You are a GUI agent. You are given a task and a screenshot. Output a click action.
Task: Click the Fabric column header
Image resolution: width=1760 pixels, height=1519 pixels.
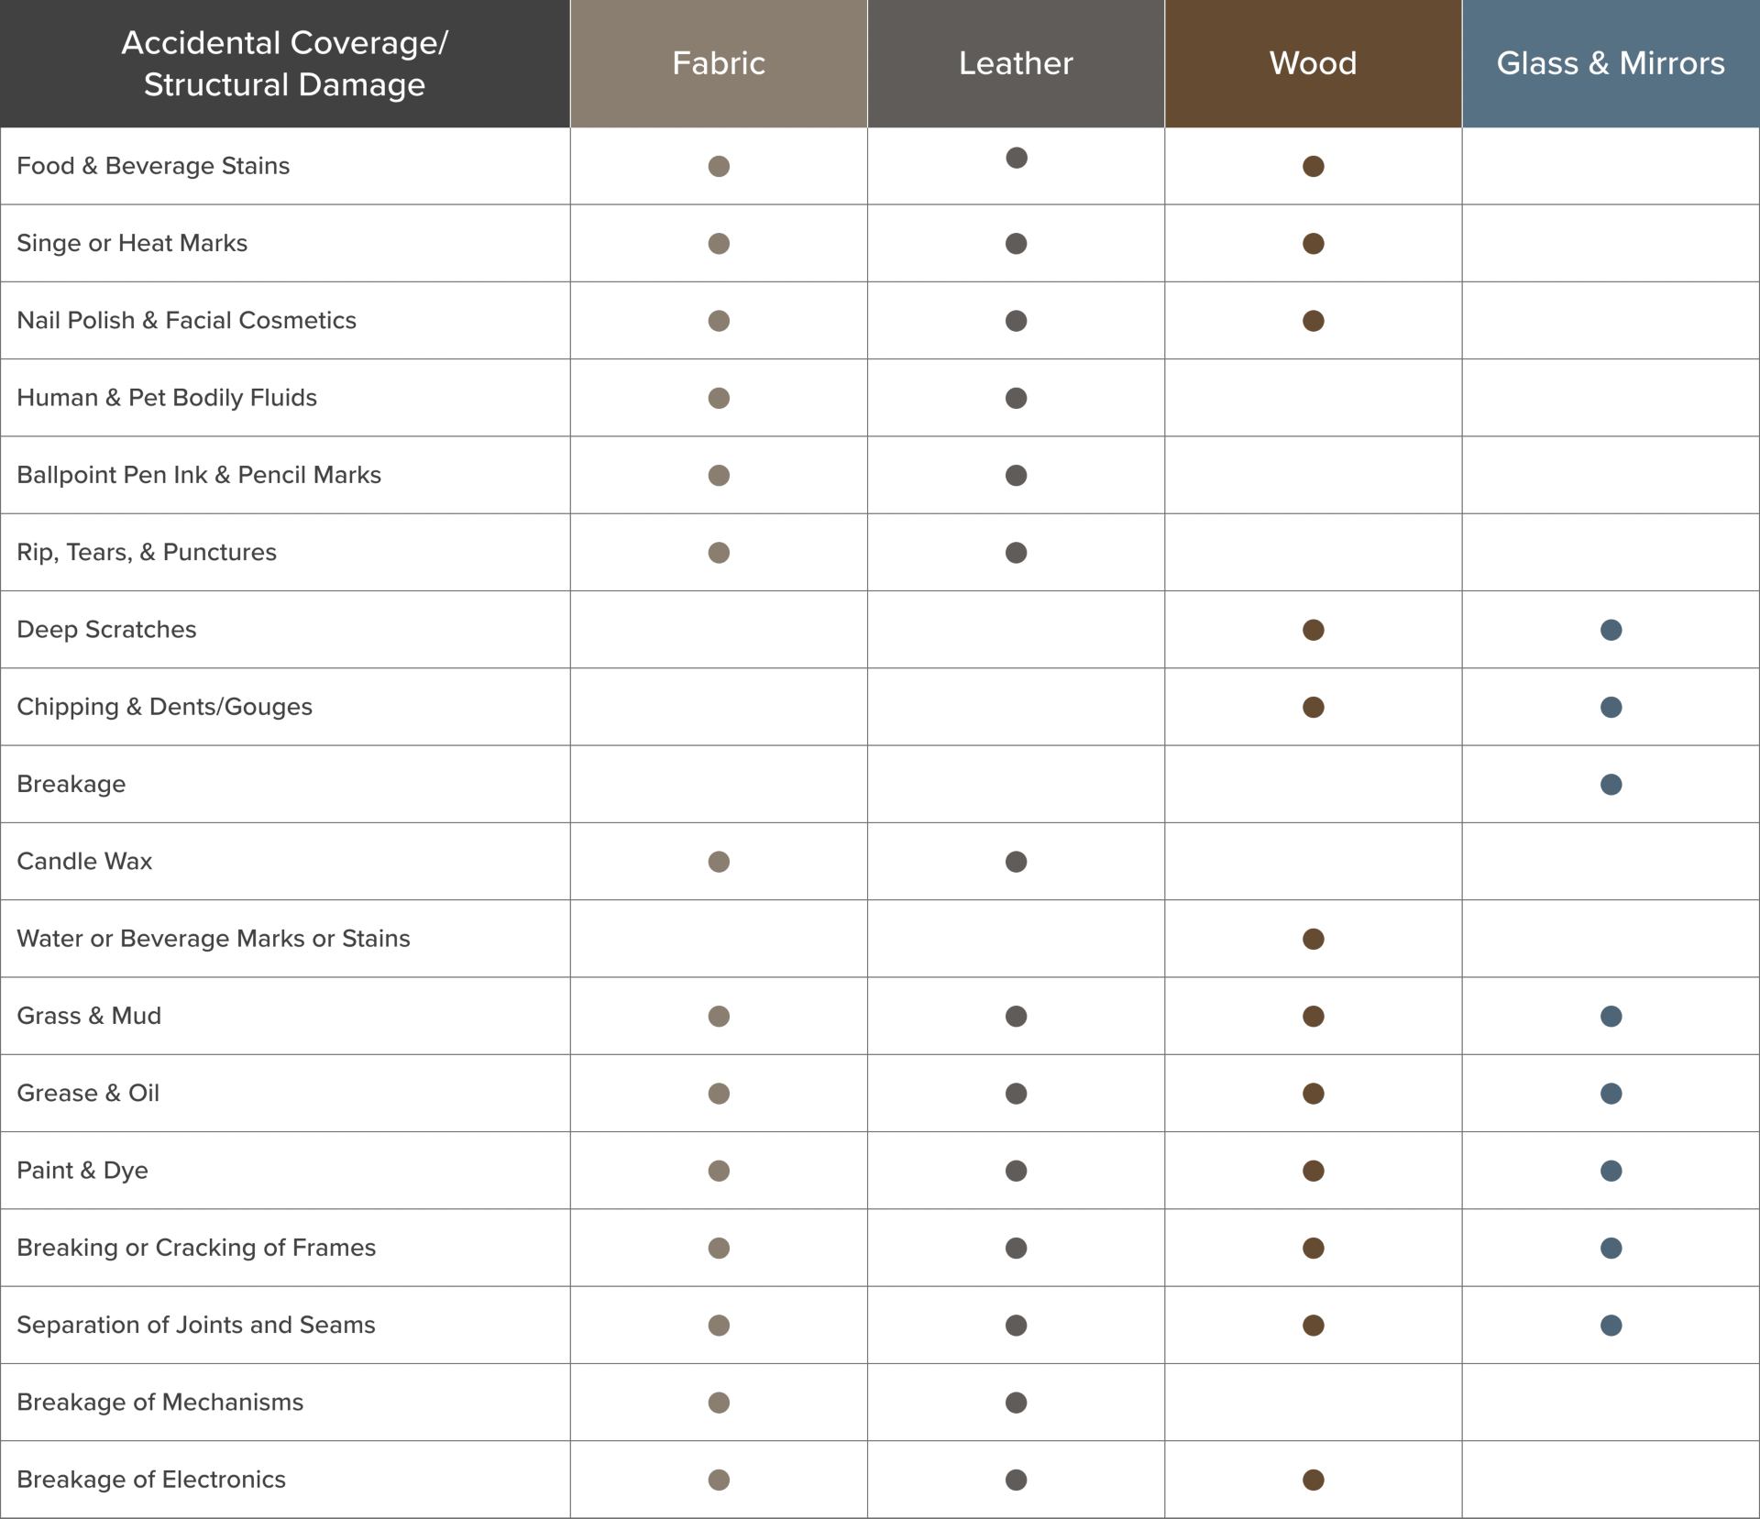click(718, 63)
